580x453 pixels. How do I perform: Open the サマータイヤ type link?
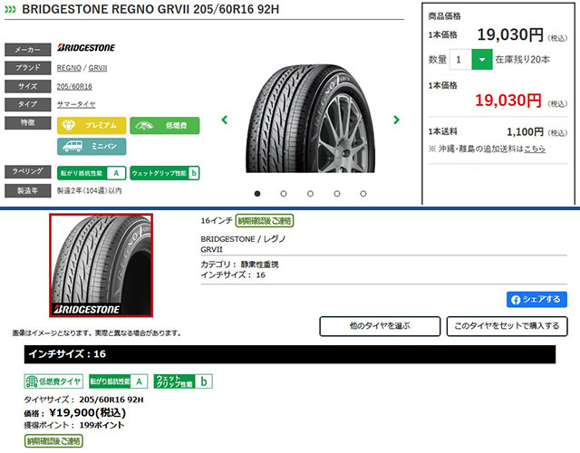(76, 104)
